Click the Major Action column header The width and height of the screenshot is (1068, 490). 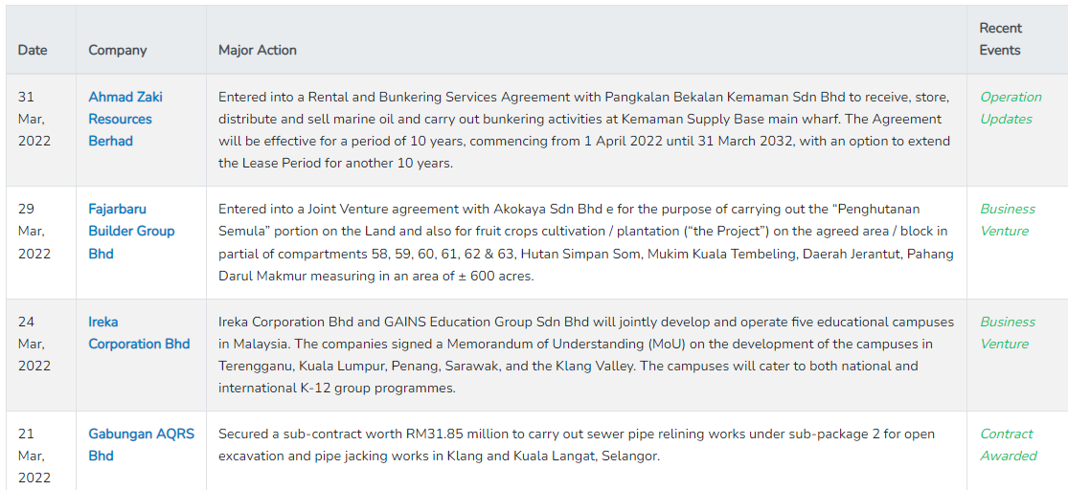click(x=258, y=50)
